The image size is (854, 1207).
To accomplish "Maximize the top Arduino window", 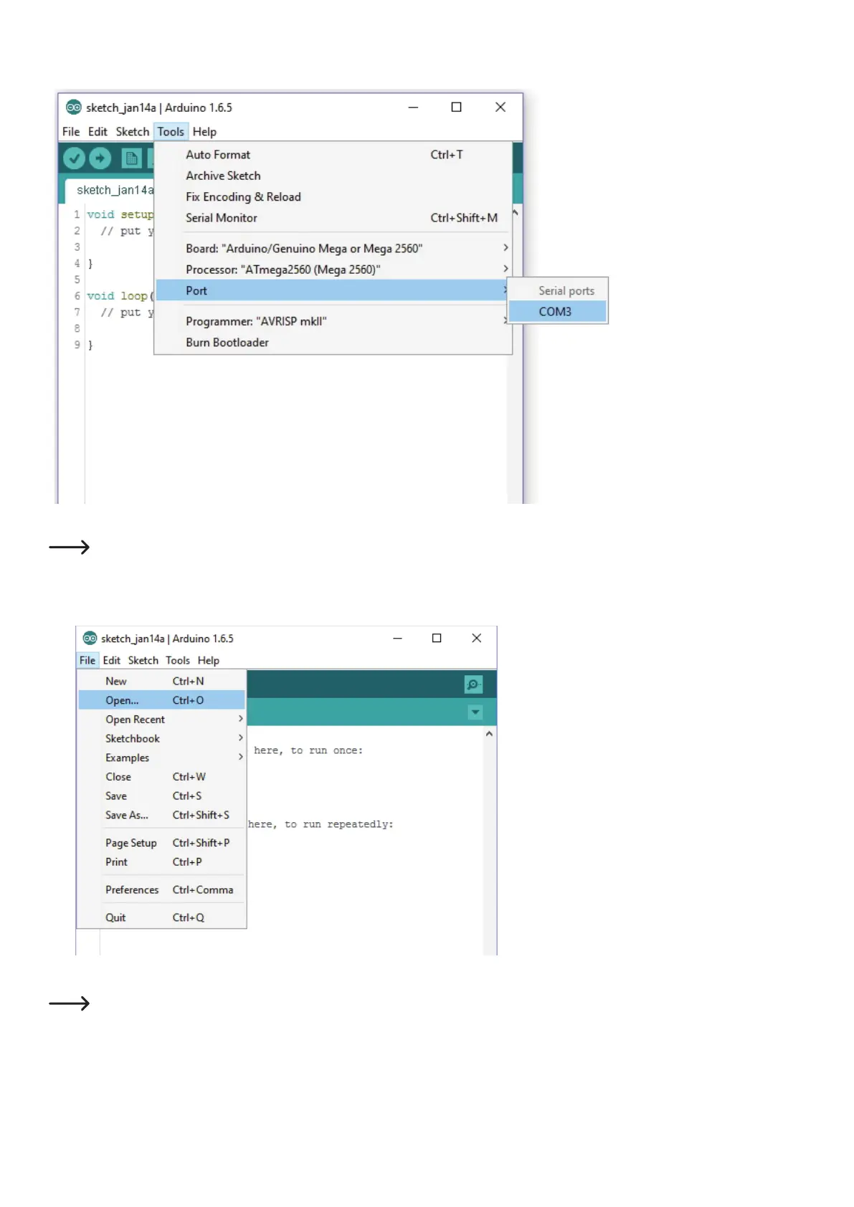I will pyautogui.click(x=456, y=107).
